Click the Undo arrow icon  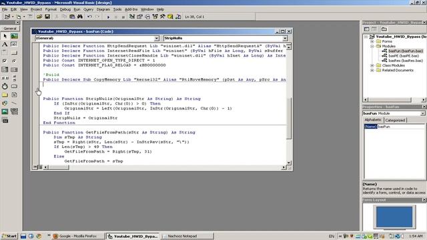pyautogui.click(x=89, y=17)
